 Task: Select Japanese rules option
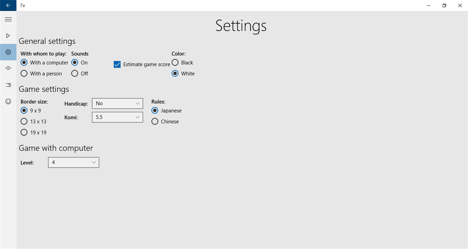point(155,111)
